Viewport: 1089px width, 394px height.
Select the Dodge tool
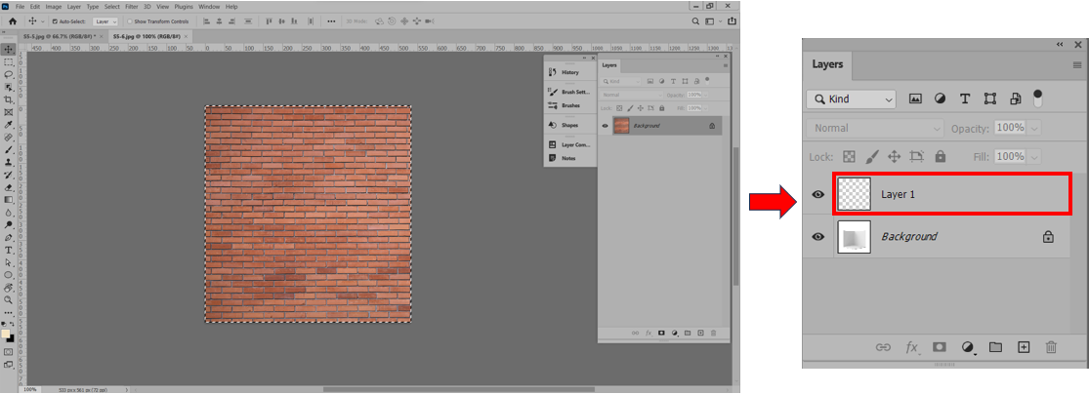9,224
